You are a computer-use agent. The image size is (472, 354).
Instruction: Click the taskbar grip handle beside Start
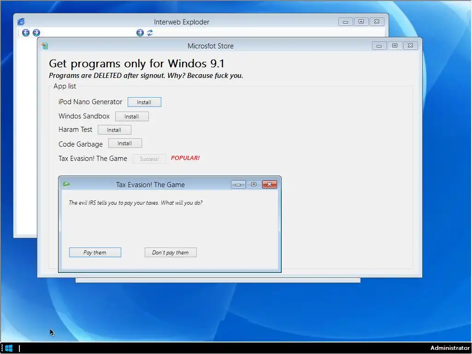pos(2,348)
